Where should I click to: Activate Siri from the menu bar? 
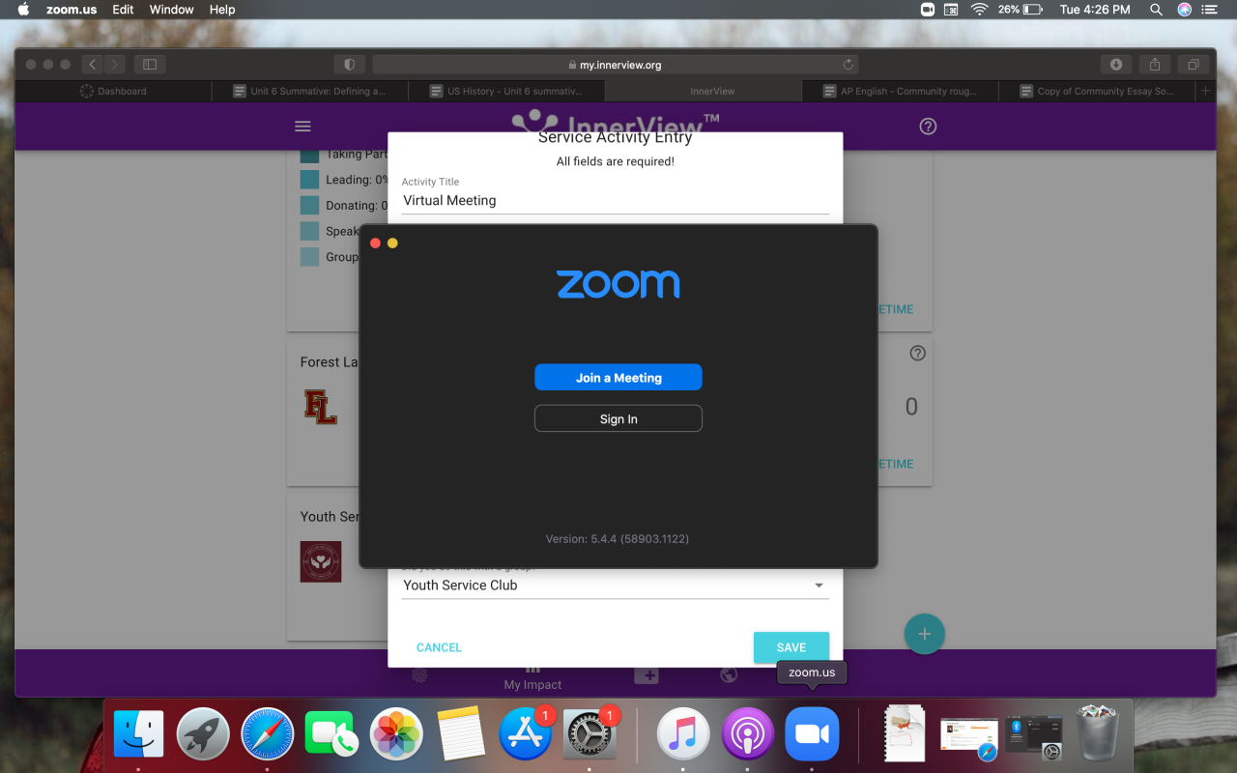pyautogui.click(x=1184, y=10)
